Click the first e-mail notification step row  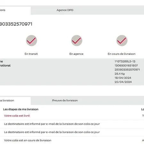pos(72,124)
